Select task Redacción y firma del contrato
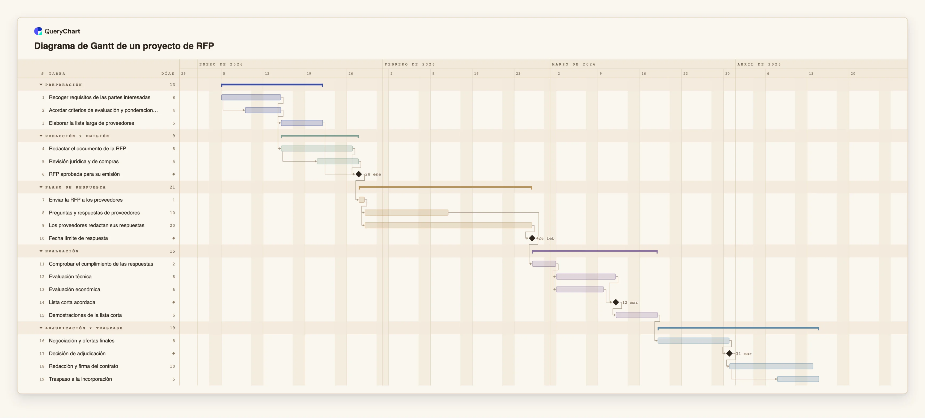The image size is (925, 418). pos(84,366)
